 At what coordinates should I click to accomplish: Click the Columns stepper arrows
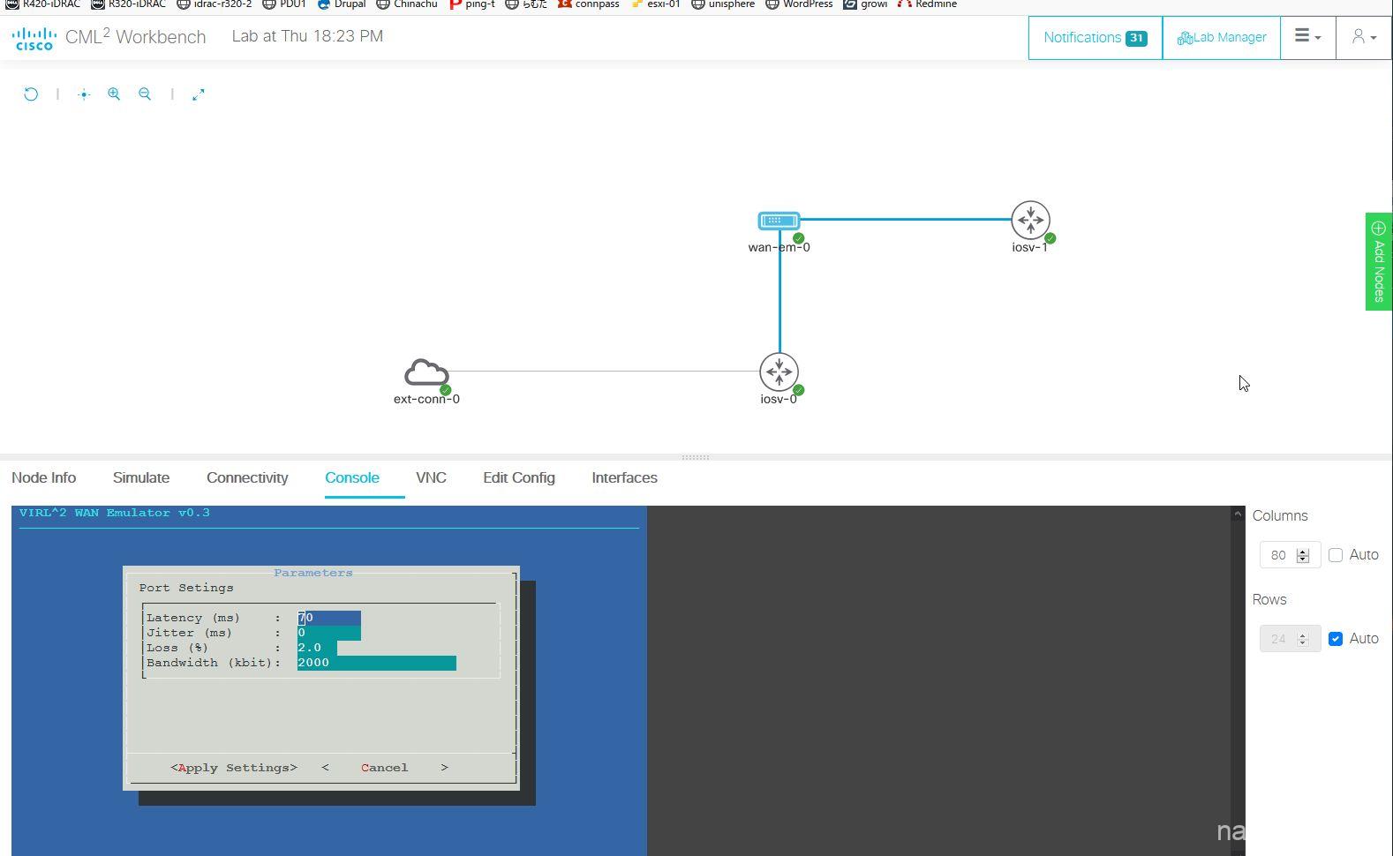1303,555
